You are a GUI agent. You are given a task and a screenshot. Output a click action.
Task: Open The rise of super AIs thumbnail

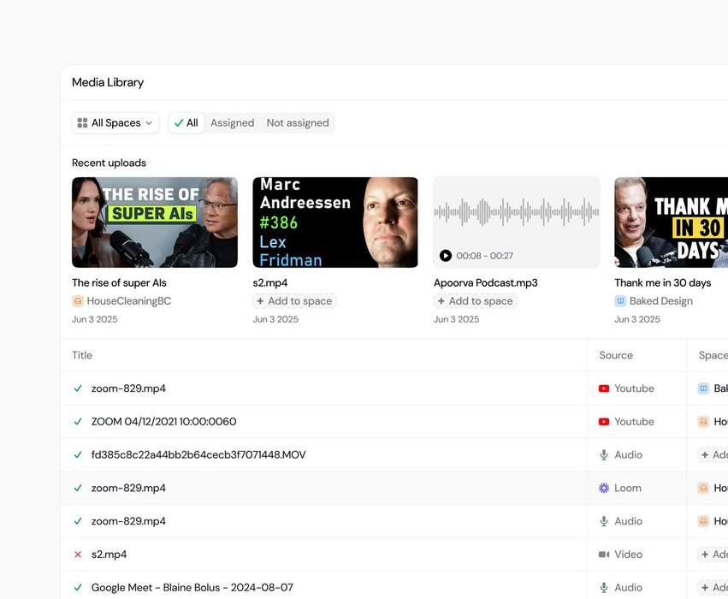155,222
